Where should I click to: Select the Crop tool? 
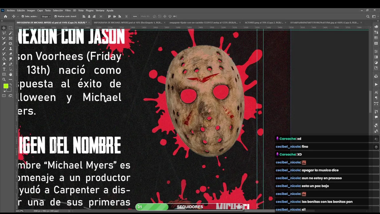pyautogui.click(x=4, y=38)
